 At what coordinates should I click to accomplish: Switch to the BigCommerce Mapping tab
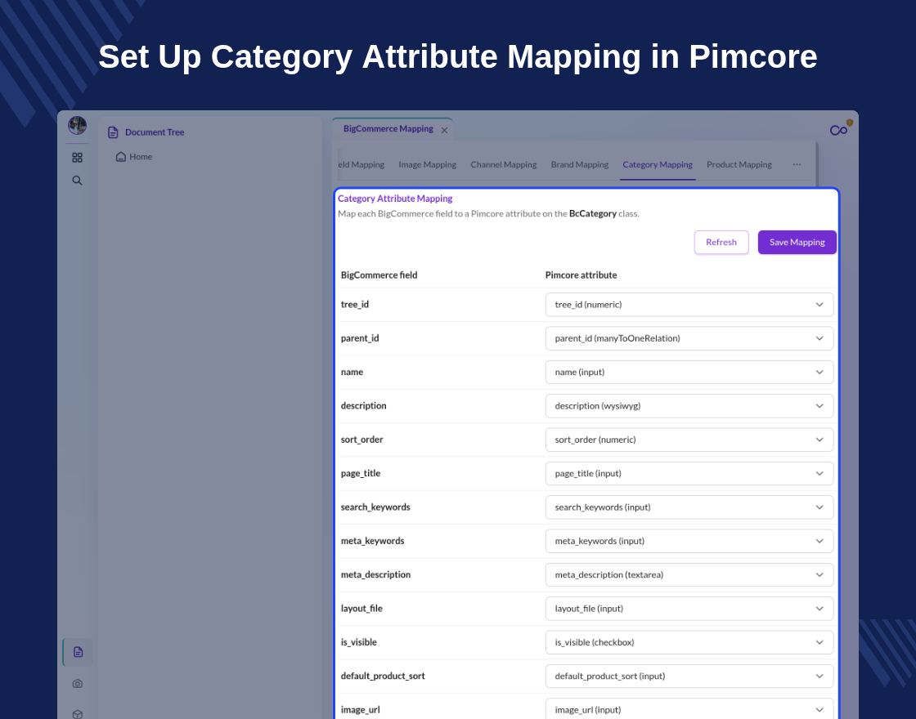[x=388, y=129]
